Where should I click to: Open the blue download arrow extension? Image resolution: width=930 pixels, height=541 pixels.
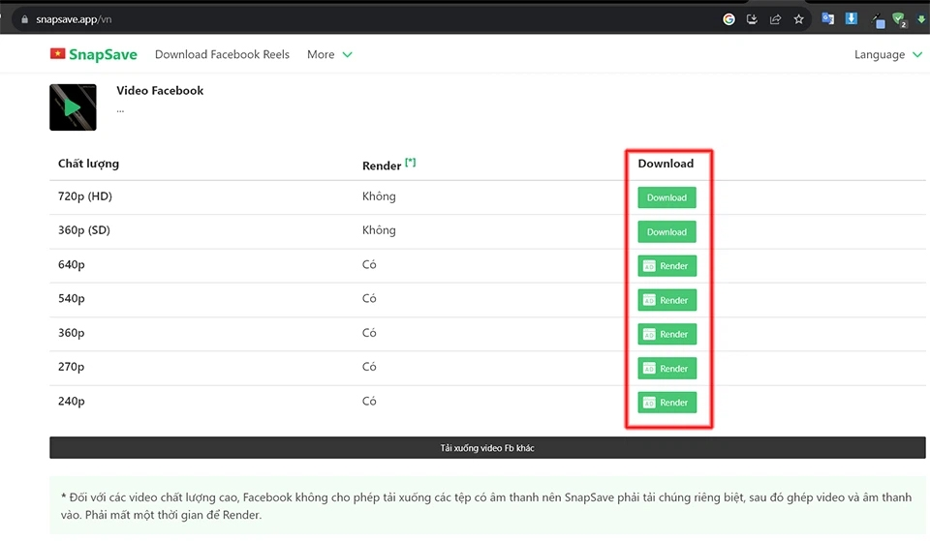(852, 18)
